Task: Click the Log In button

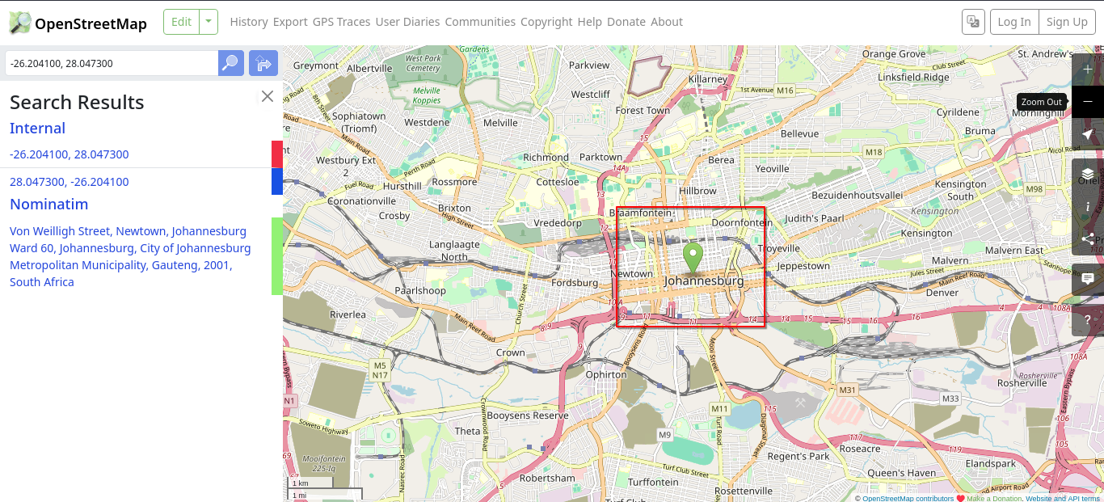Action: tap(1014, 22)
